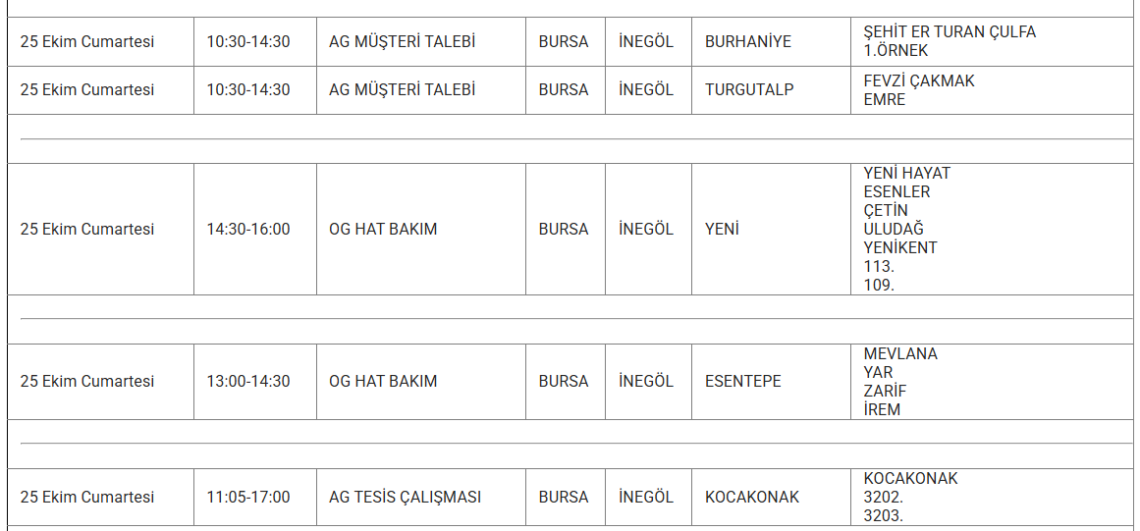Select the İREM street entry

pos(882,409)
